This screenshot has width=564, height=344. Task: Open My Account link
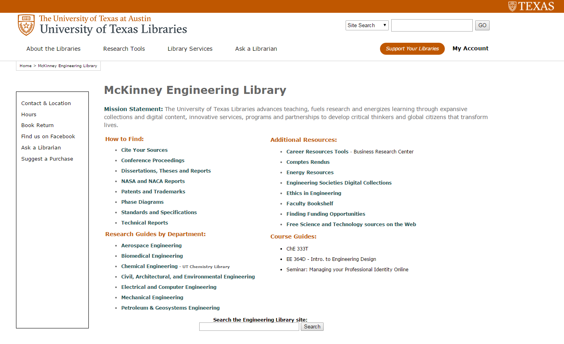[x=470, y=48]
